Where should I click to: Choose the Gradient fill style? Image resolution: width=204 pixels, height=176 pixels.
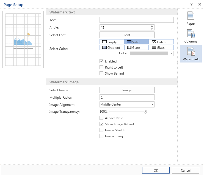[x=112, y=47]
